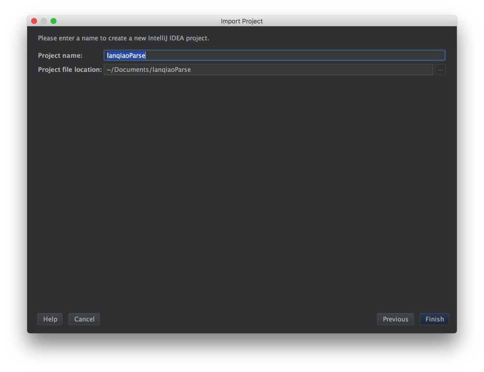The image size is (484, 372).
Task: Click the Help button
Action: 50,319
